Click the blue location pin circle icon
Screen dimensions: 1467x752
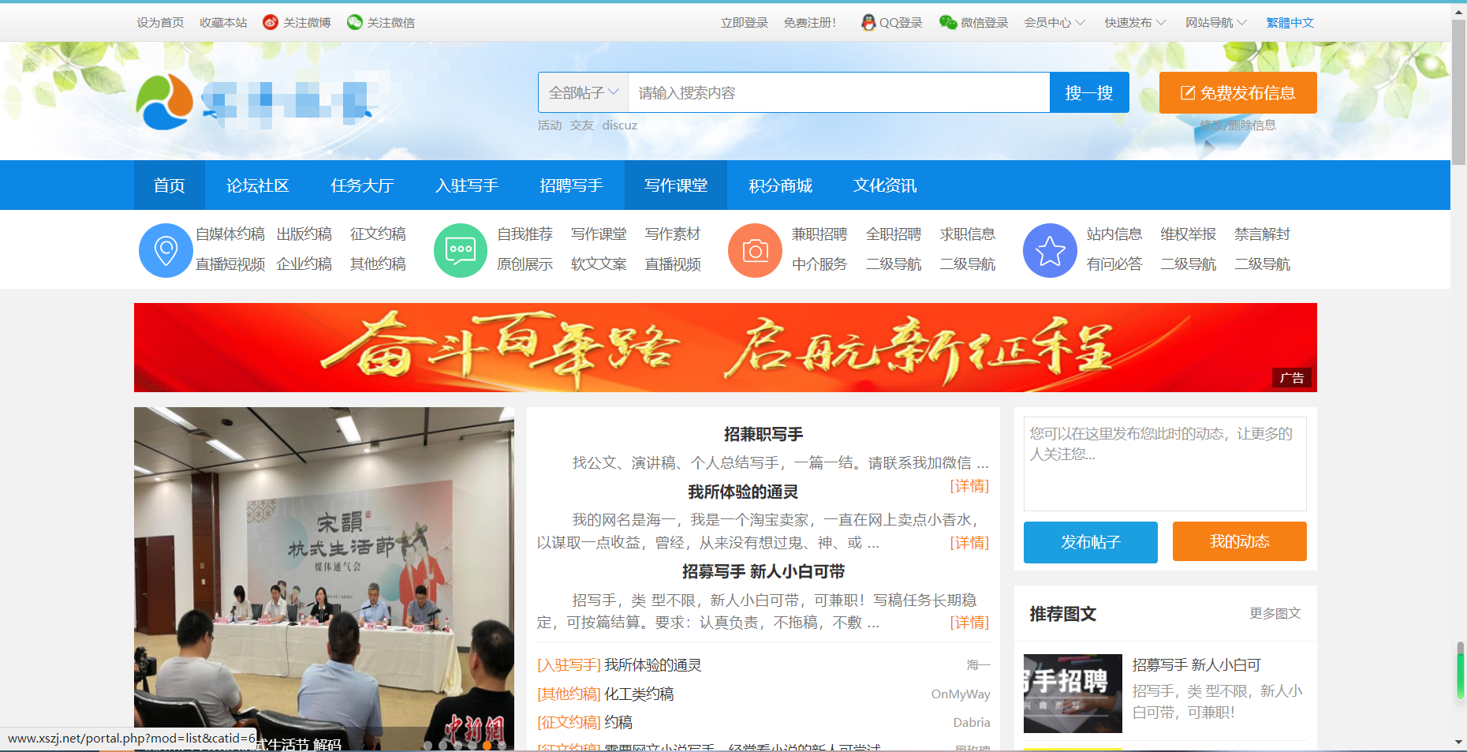point(166,251)
